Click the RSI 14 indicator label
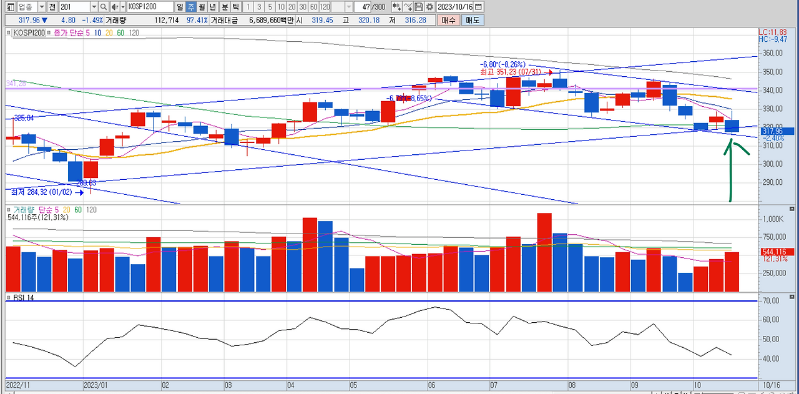The image size is (799, 394). pos(23,297)
